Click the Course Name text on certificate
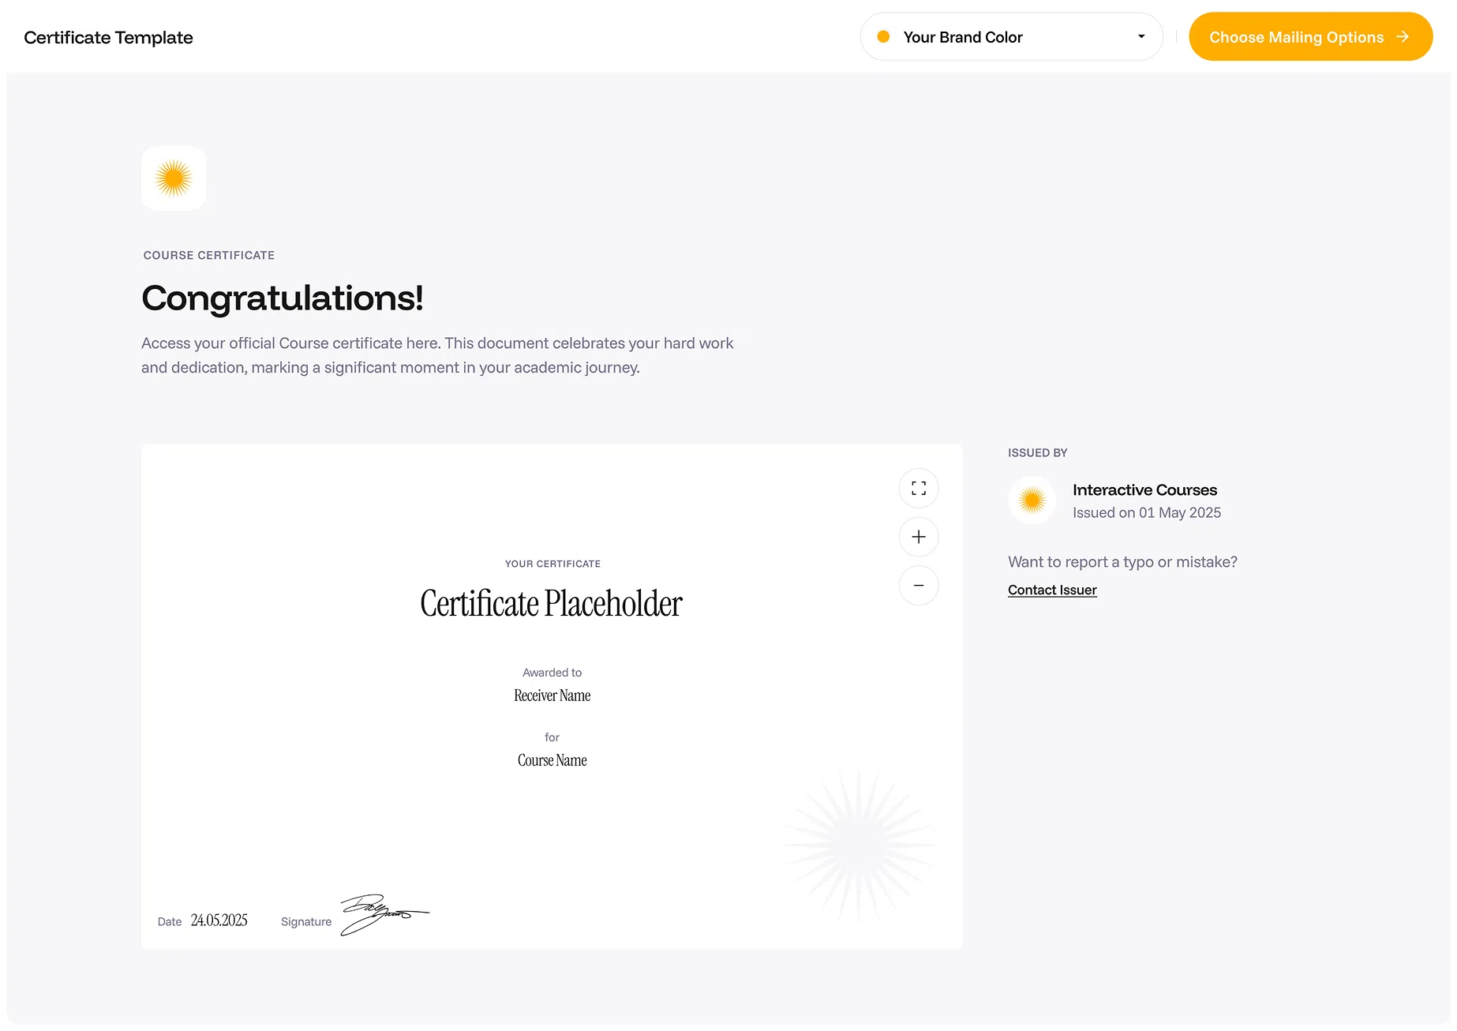This screenshot has height=1031, width=1457. [552, 760]
